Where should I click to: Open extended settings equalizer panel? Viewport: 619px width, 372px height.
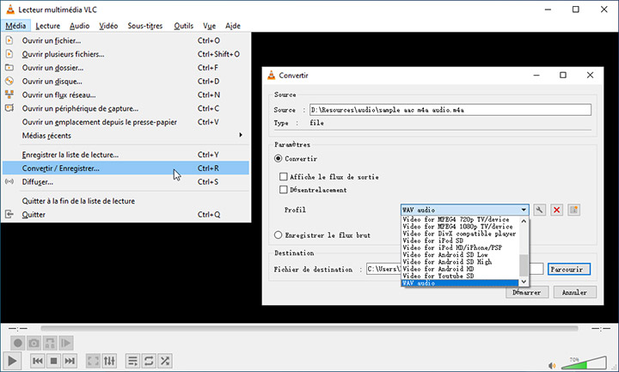click(109, 361)
